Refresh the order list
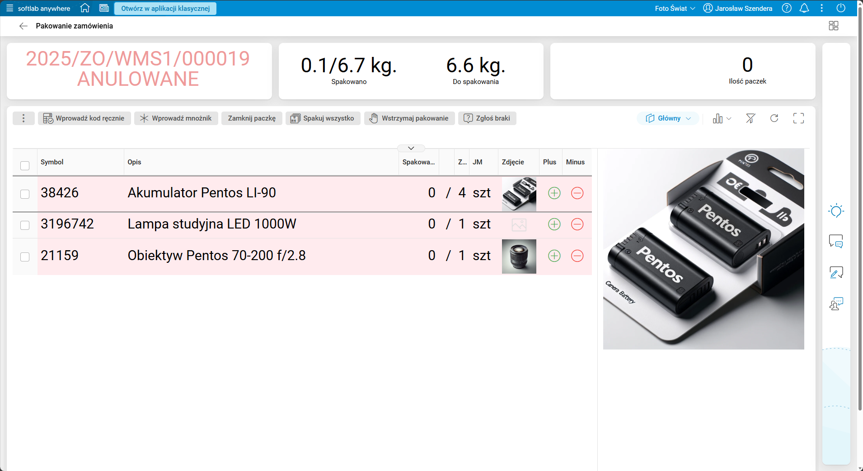 (x=774, y=118)
